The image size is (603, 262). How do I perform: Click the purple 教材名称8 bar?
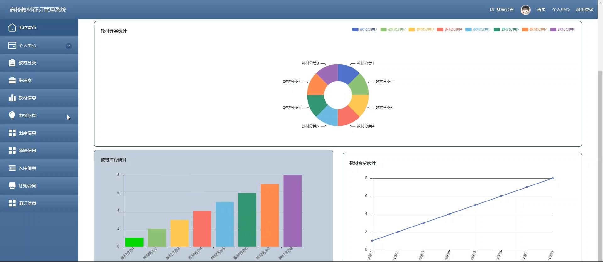click(x=293, y=211)
